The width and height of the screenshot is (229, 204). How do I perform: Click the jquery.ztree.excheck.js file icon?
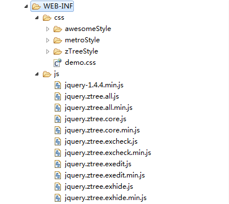click(58, 141)
